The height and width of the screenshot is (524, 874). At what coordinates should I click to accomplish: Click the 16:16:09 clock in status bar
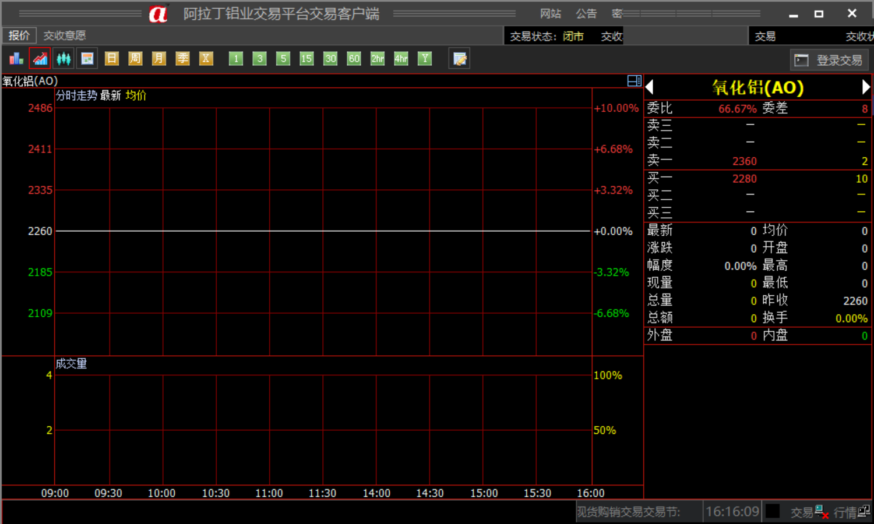[732, 512]
